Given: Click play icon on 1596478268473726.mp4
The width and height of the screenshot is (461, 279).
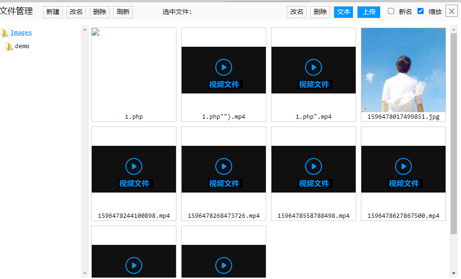Looking at the screenshot, I should [224, 166].
